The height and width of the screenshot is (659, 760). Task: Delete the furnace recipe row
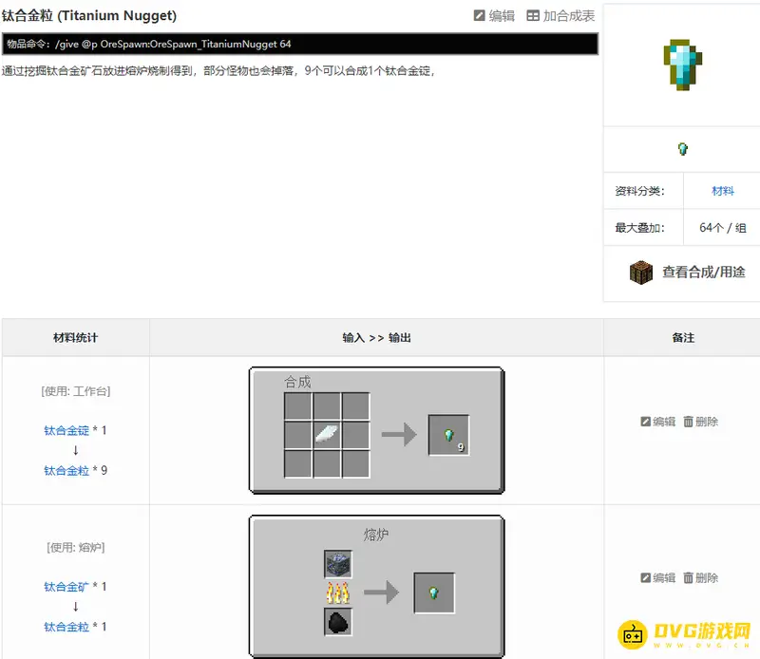[x=701, y=577]
